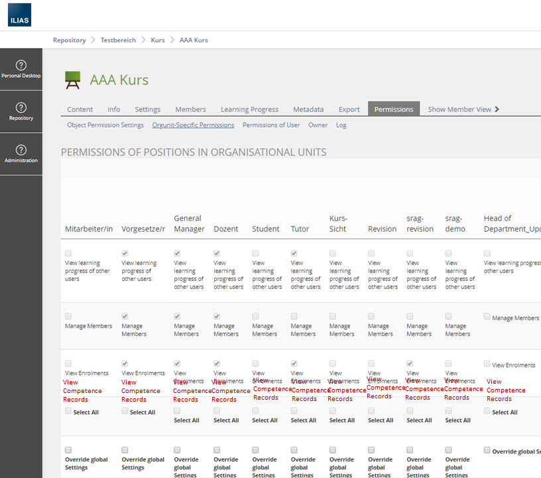Go to the Settings tab

pos(147,110)
